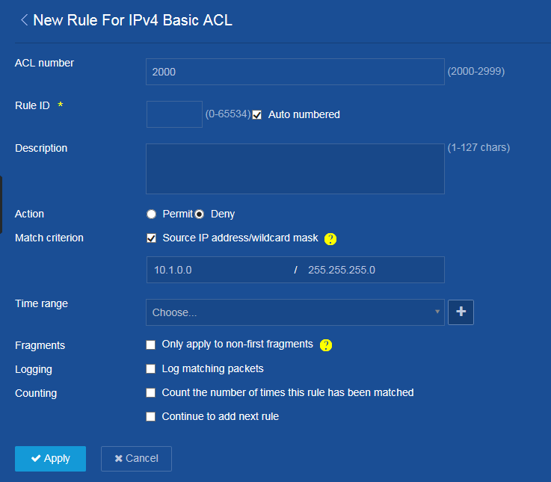Click the Cancel button

(x=136, y=459)
